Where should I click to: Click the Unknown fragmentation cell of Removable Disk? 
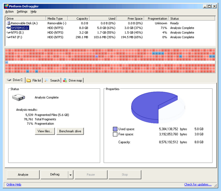(x=161, y=23)
